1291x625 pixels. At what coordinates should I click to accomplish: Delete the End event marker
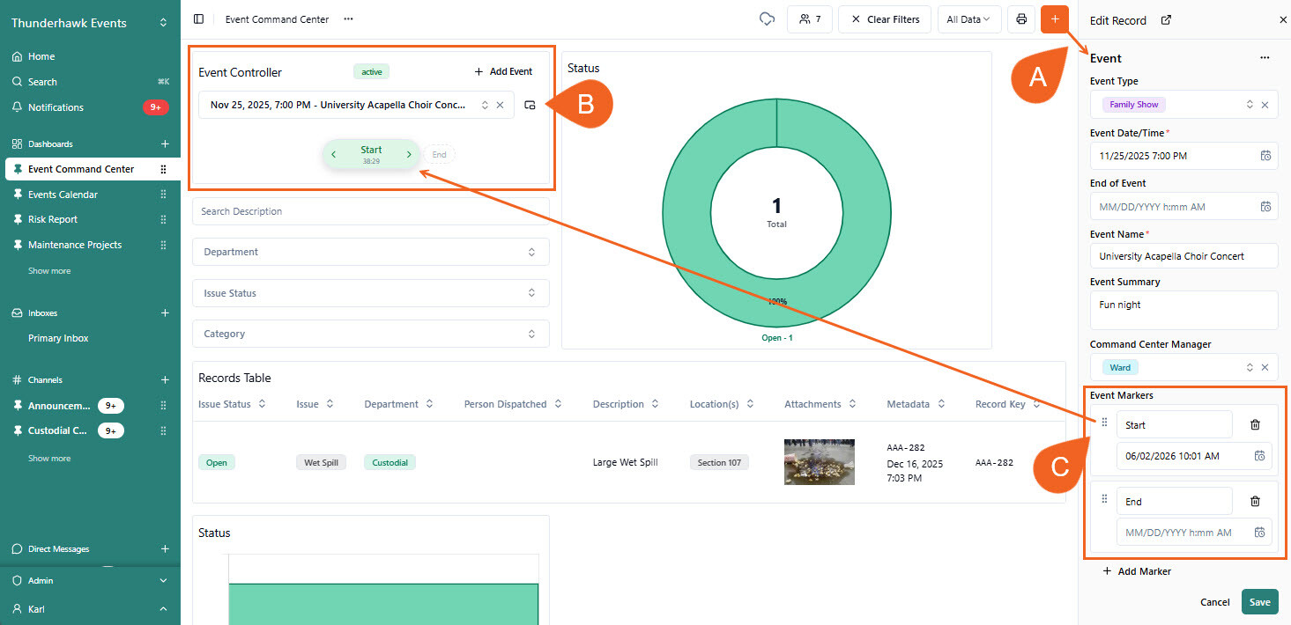click(1255, 501)
